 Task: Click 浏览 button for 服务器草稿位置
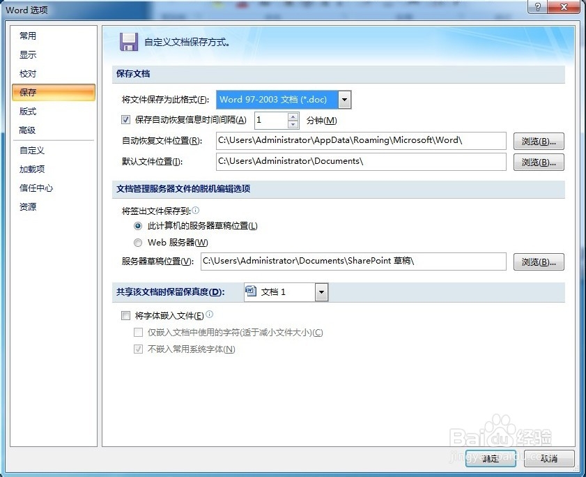pyautogui.click(x=539, y=262)
